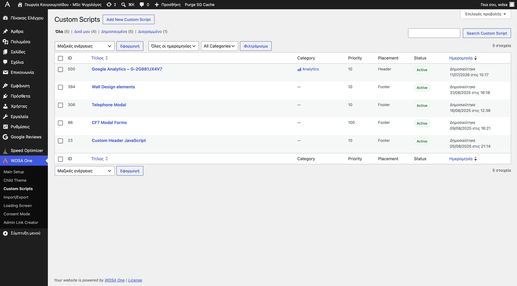Filter by Διαγραμμένο scripts
Screen dimensions: 517x286
tap(150, 32)
